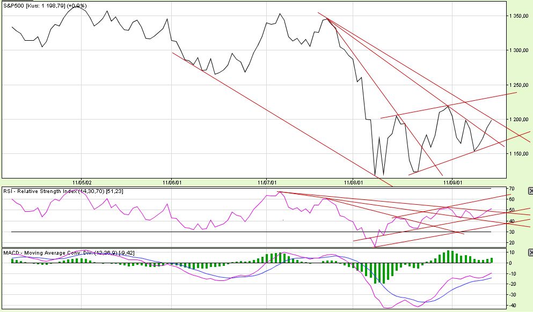The width and height of the screenshot is (533, 312).
Task: Click the 1 350,00 price axis label
Action: point(519,16)
